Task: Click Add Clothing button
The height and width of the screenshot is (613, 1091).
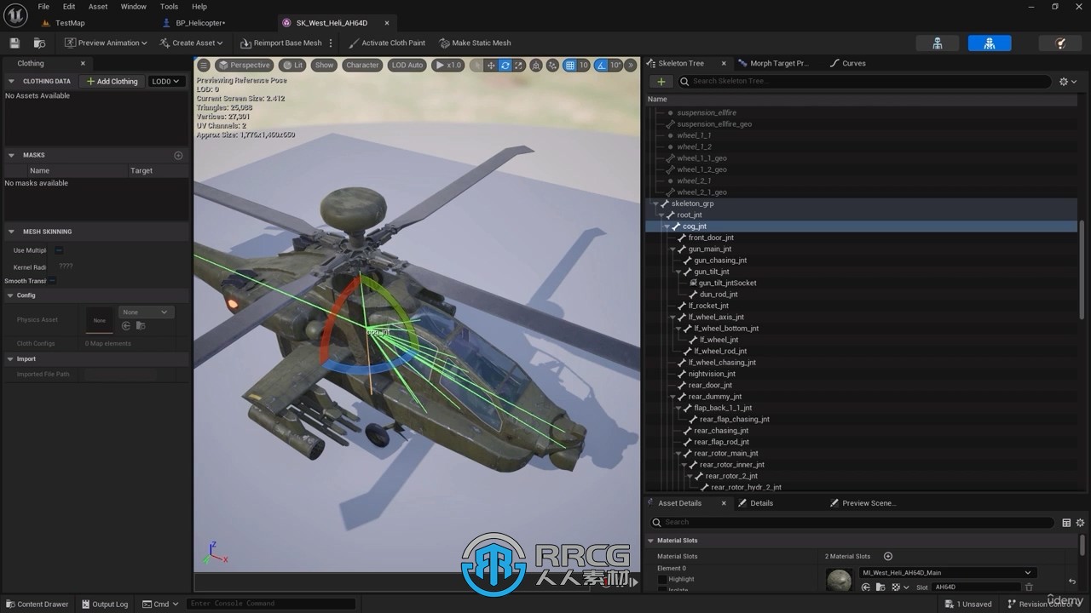Action: 112,82
